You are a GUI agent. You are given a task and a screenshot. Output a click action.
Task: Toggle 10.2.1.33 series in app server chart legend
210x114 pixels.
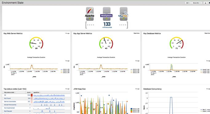click(x=135, y=70)
